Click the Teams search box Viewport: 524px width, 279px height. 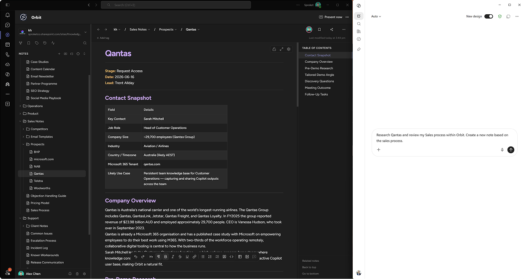176,5
